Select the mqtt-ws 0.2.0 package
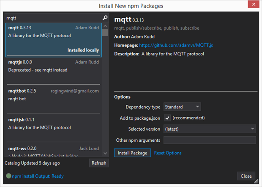This screenshot has height=187, width=262. coord(54,151)
